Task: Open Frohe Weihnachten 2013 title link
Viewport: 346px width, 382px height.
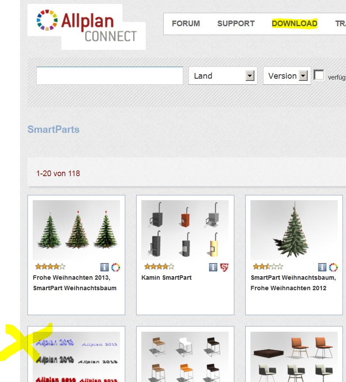Action: pos(75,283)
